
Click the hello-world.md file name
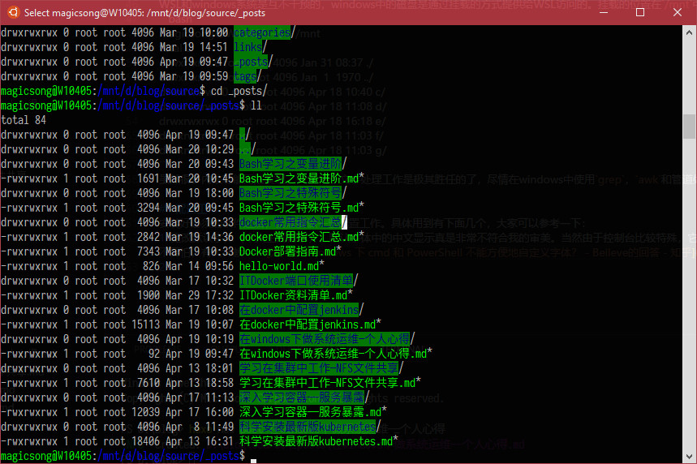click(279, 266)
